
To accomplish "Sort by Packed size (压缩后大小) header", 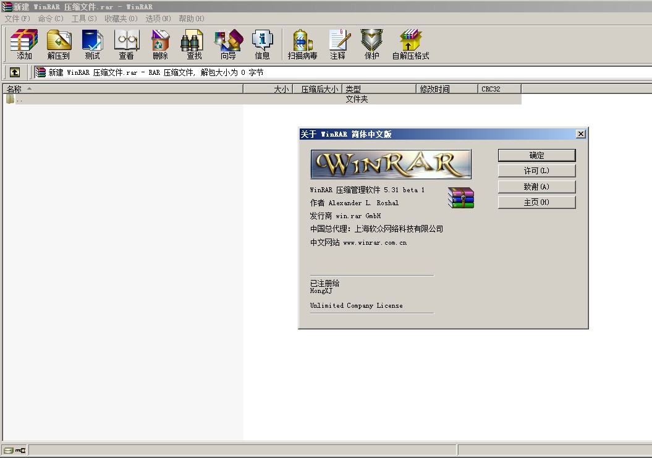I will point(318,89).
